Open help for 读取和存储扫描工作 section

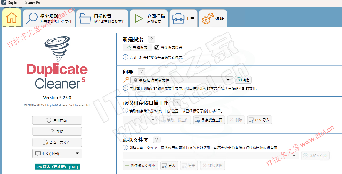177,103
